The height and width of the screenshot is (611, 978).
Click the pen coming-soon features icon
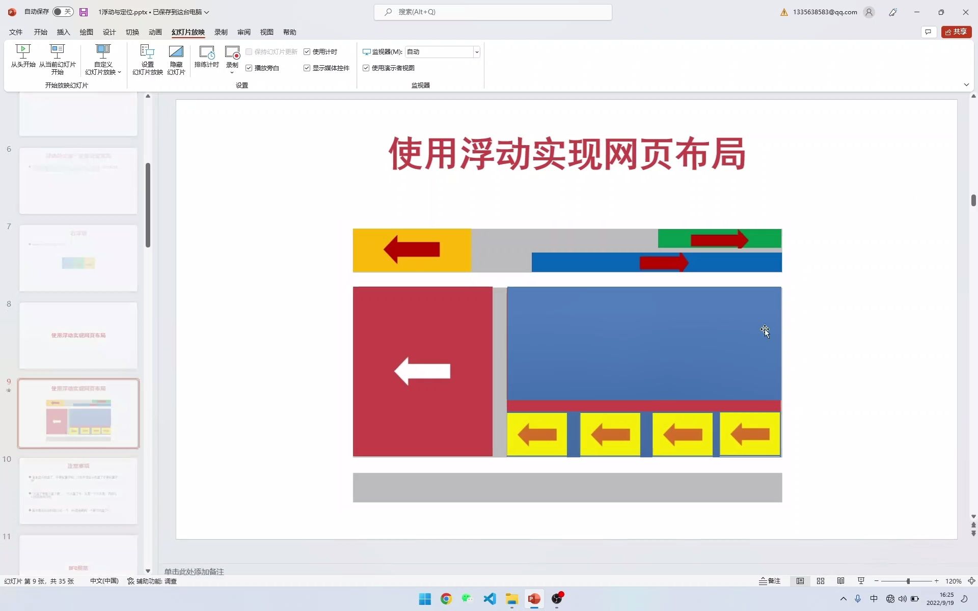click(893, 12)
